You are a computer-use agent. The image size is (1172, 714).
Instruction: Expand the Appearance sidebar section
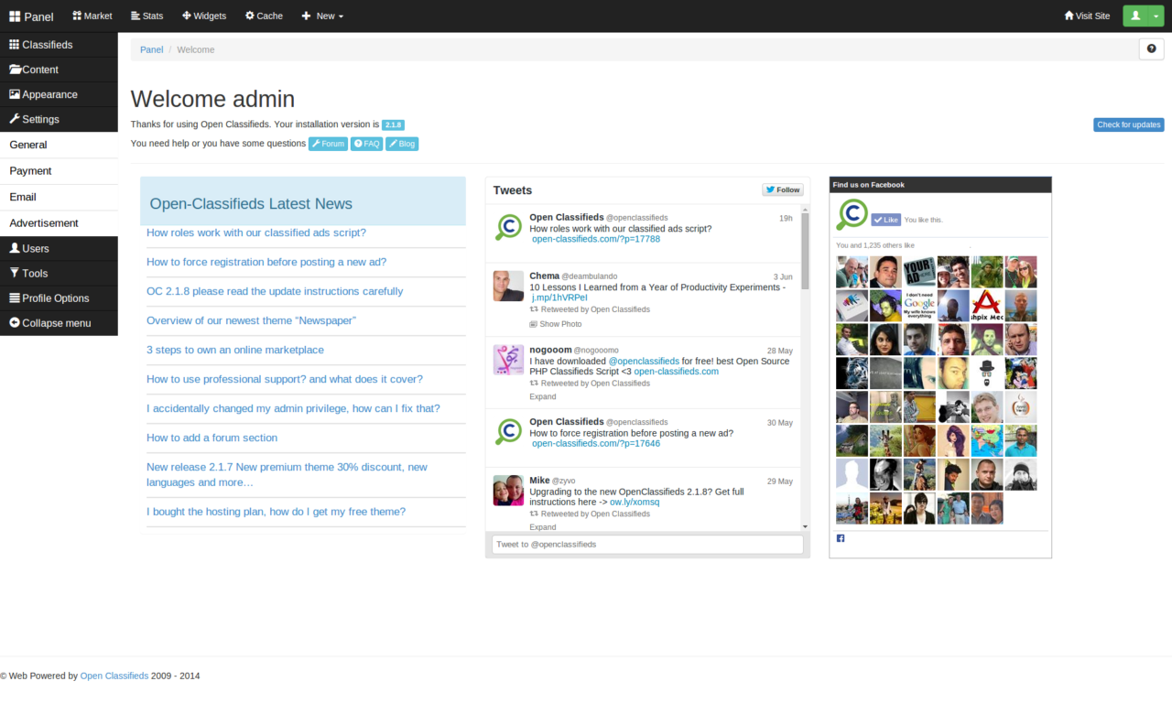point(59,94)
